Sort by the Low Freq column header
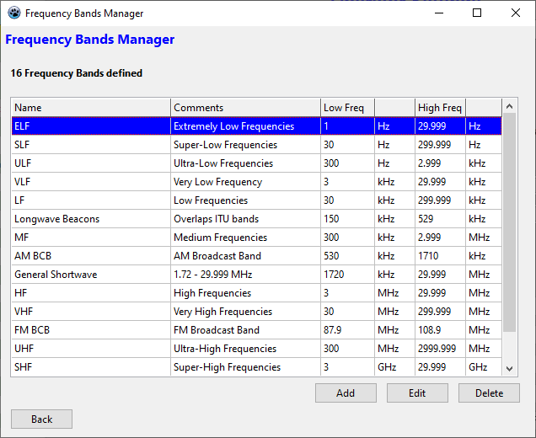Screen dimensions: 536x438 tap(346, 108)
